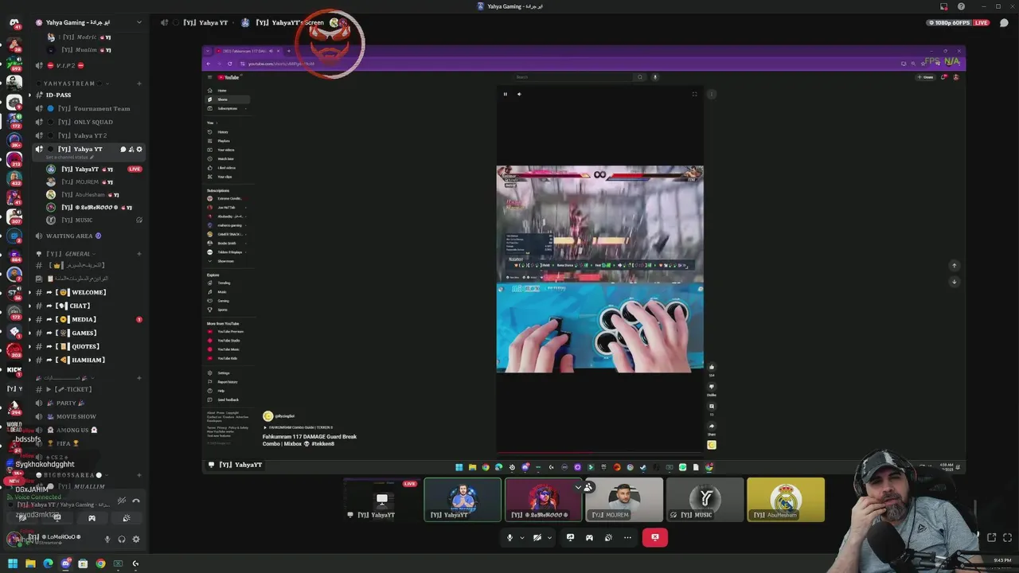Open the GAMES text channel
Screen dimensions: 1019x573
(x=88, y=333)
